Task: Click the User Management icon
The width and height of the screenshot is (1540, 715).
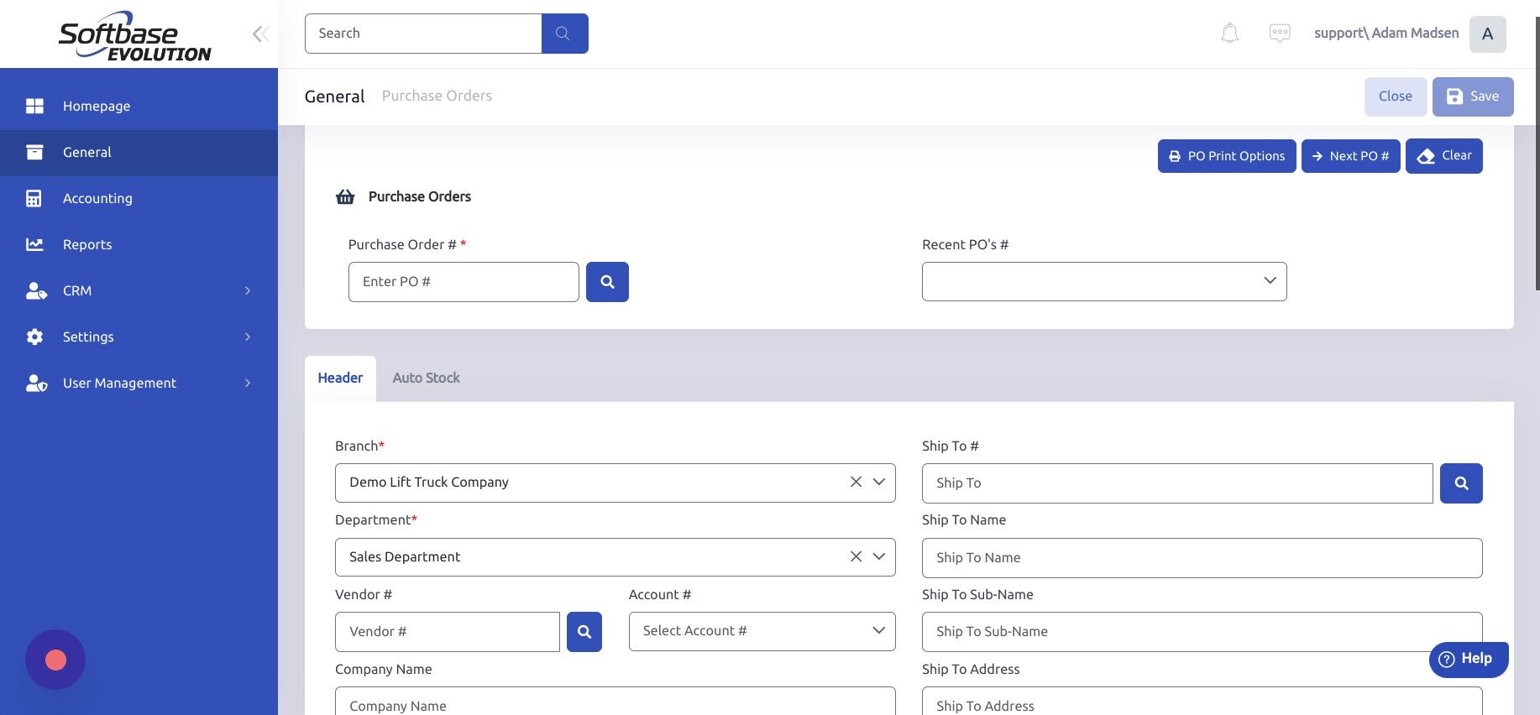Action: coord(36,383)
